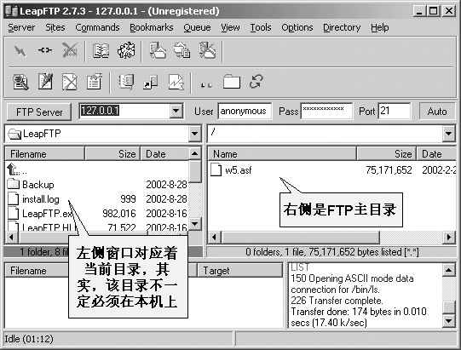Open the Tools menu

(x=261, y=27)
